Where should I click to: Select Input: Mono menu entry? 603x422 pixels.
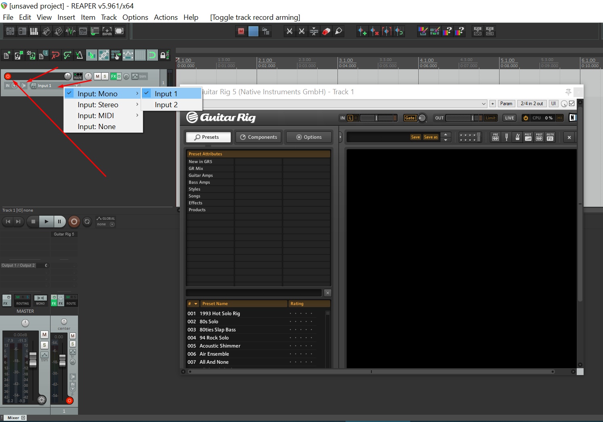[x=103, y=93]
